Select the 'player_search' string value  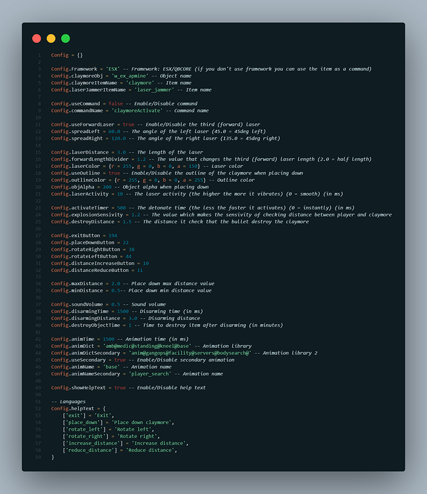click(150, 373)
